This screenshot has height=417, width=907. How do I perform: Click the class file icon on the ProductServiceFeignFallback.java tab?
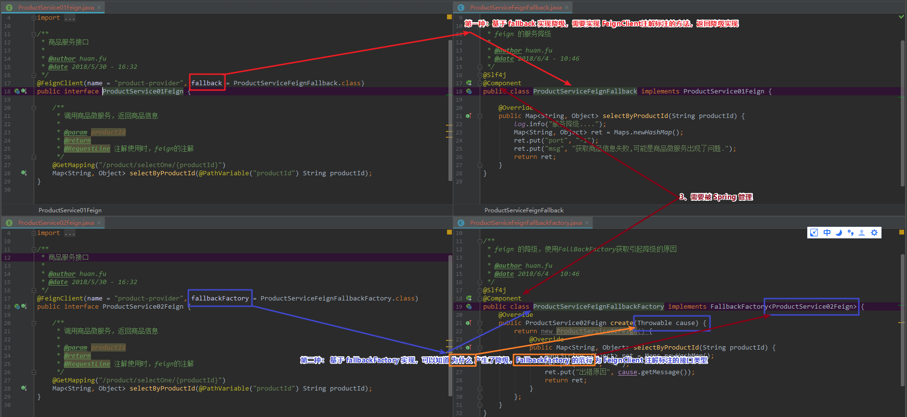tap(461, 8)
